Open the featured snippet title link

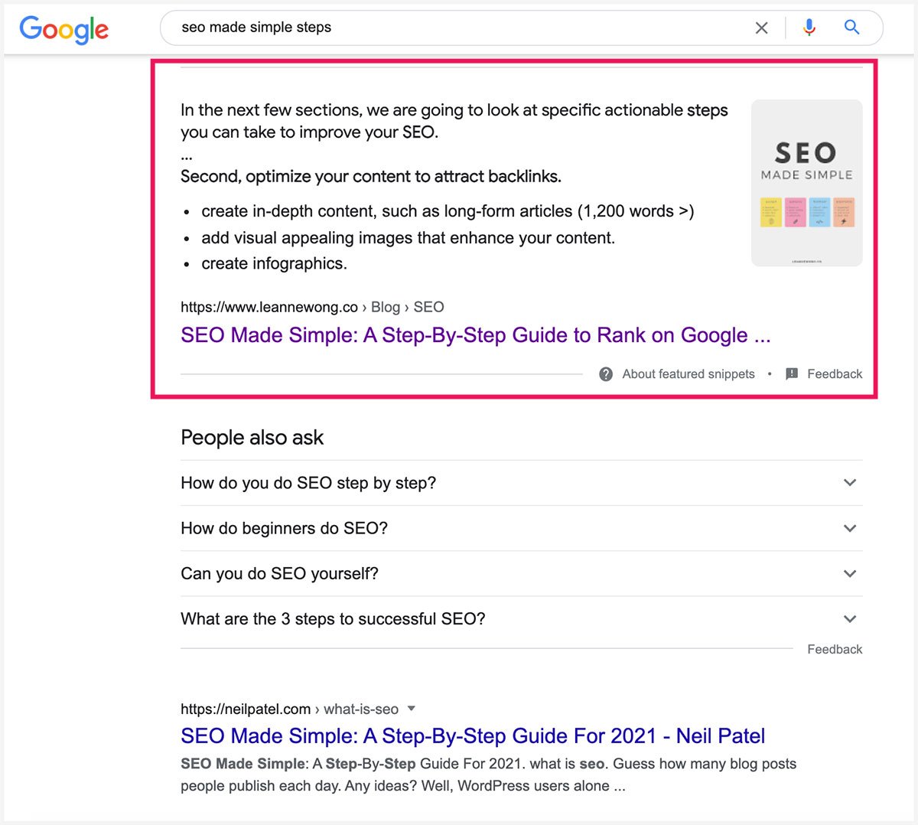[x=474, y=335]
